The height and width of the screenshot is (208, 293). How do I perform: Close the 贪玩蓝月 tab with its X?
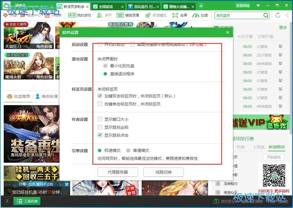pos(158,7)
